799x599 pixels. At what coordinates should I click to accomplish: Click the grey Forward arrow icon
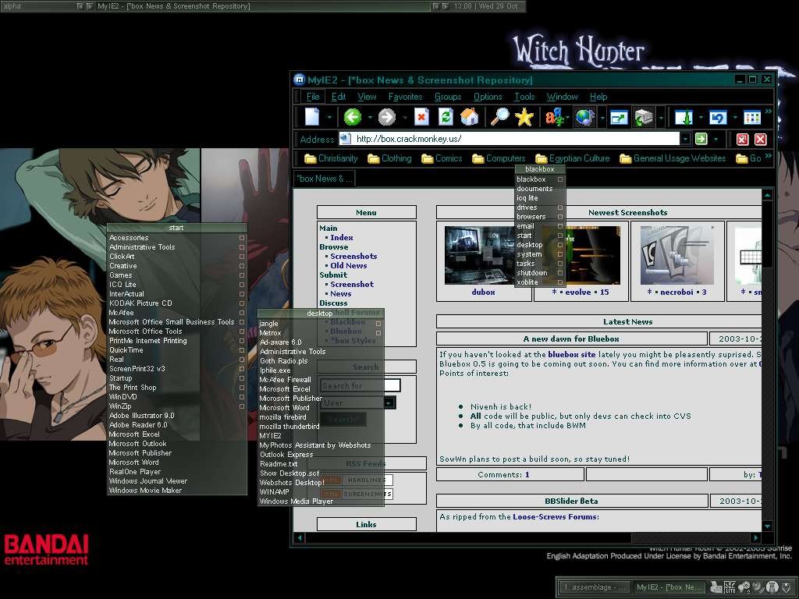click(387, 117)
